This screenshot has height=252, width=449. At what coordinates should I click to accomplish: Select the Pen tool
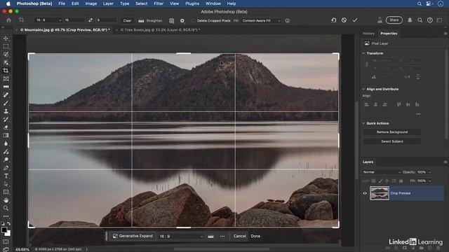(6, 168)
